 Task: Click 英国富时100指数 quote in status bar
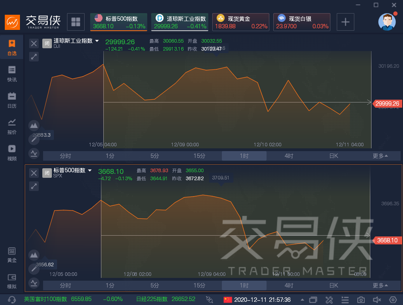(73, 299)
